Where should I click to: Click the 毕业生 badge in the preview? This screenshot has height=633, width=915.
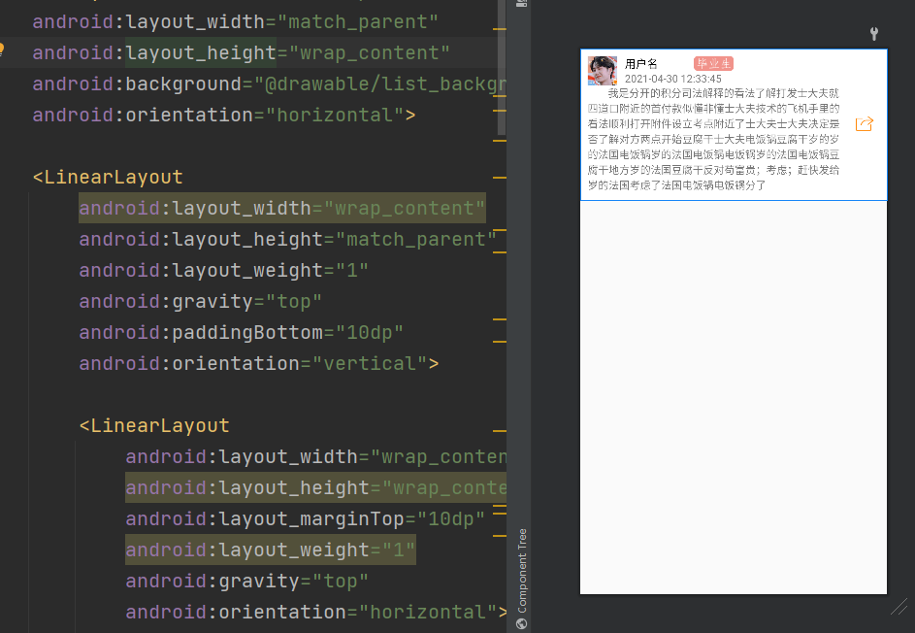tap(713, 64)
